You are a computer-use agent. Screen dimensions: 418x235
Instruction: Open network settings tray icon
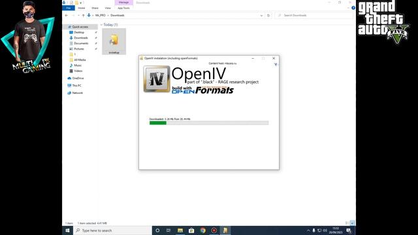[x=319, y=230]
